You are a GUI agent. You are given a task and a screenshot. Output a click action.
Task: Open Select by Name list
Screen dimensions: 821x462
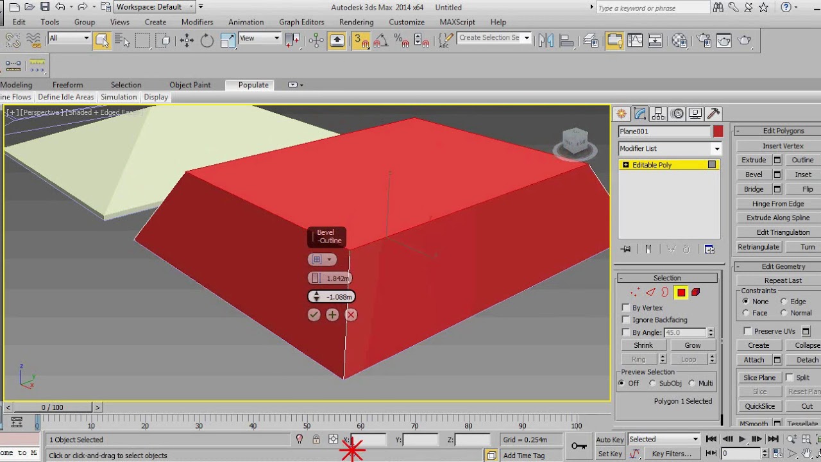[x=121, y=40]
